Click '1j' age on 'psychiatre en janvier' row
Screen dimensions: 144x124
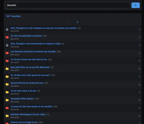[x=139, y=37]
